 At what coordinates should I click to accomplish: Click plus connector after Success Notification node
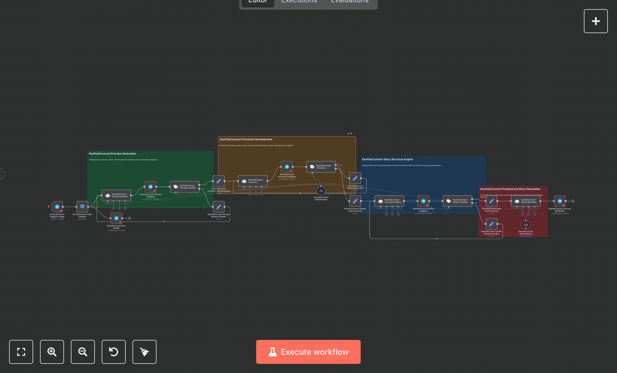573,201
